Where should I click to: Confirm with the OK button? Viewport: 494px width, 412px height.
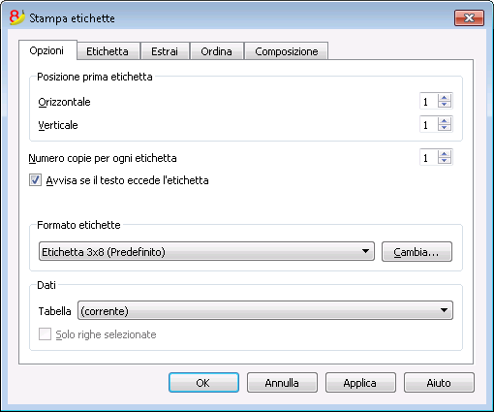coord(203,383)
